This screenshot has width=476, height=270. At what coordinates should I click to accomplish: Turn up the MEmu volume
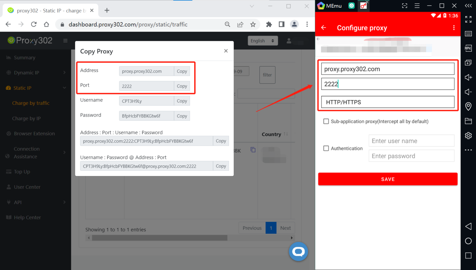click(468, 77)
